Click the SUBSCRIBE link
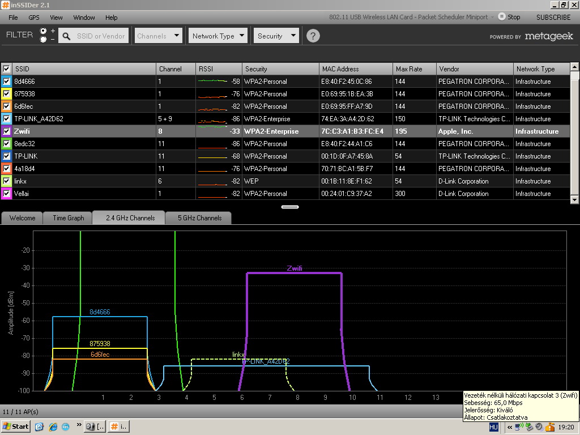The width and height of the screenshot is (580, 435). coord(553,17)
